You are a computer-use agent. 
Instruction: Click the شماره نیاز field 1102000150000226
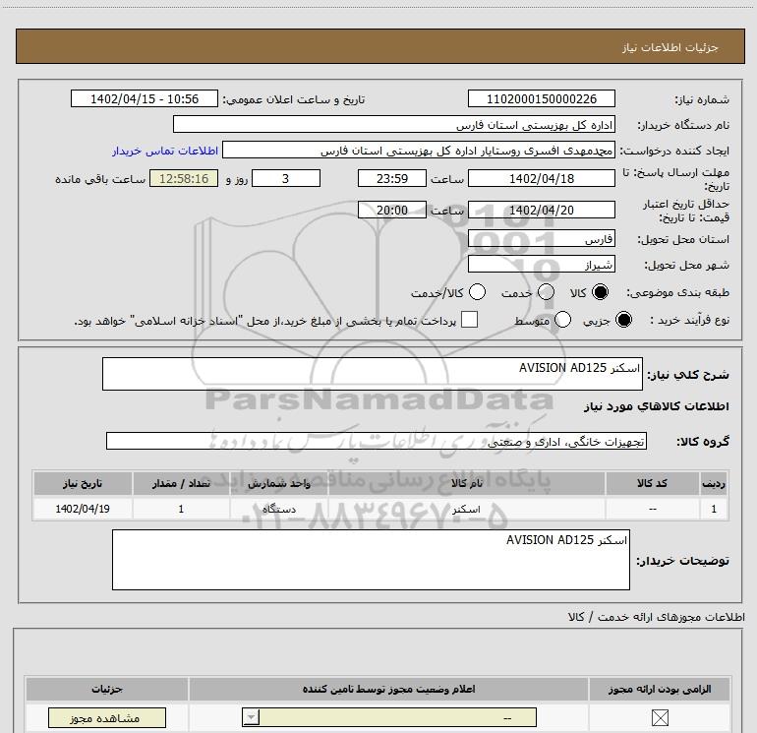pyautogui.click(x=541, y=99)
